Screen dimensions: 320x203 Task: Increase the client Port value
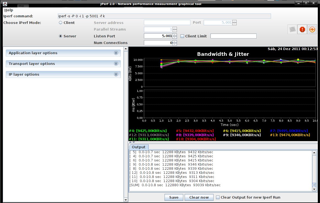point(234,21)
